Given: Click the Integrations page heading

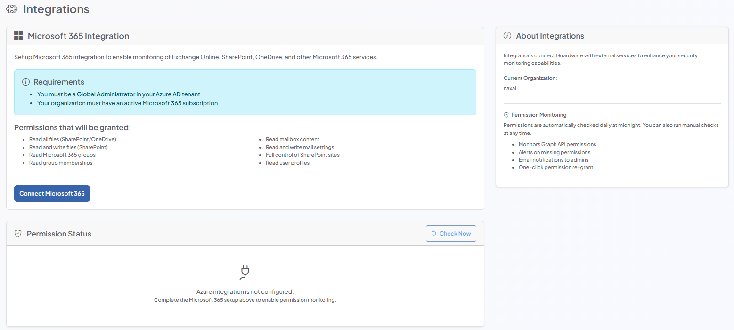Looking at the screenshot, I should pos(56,9).
